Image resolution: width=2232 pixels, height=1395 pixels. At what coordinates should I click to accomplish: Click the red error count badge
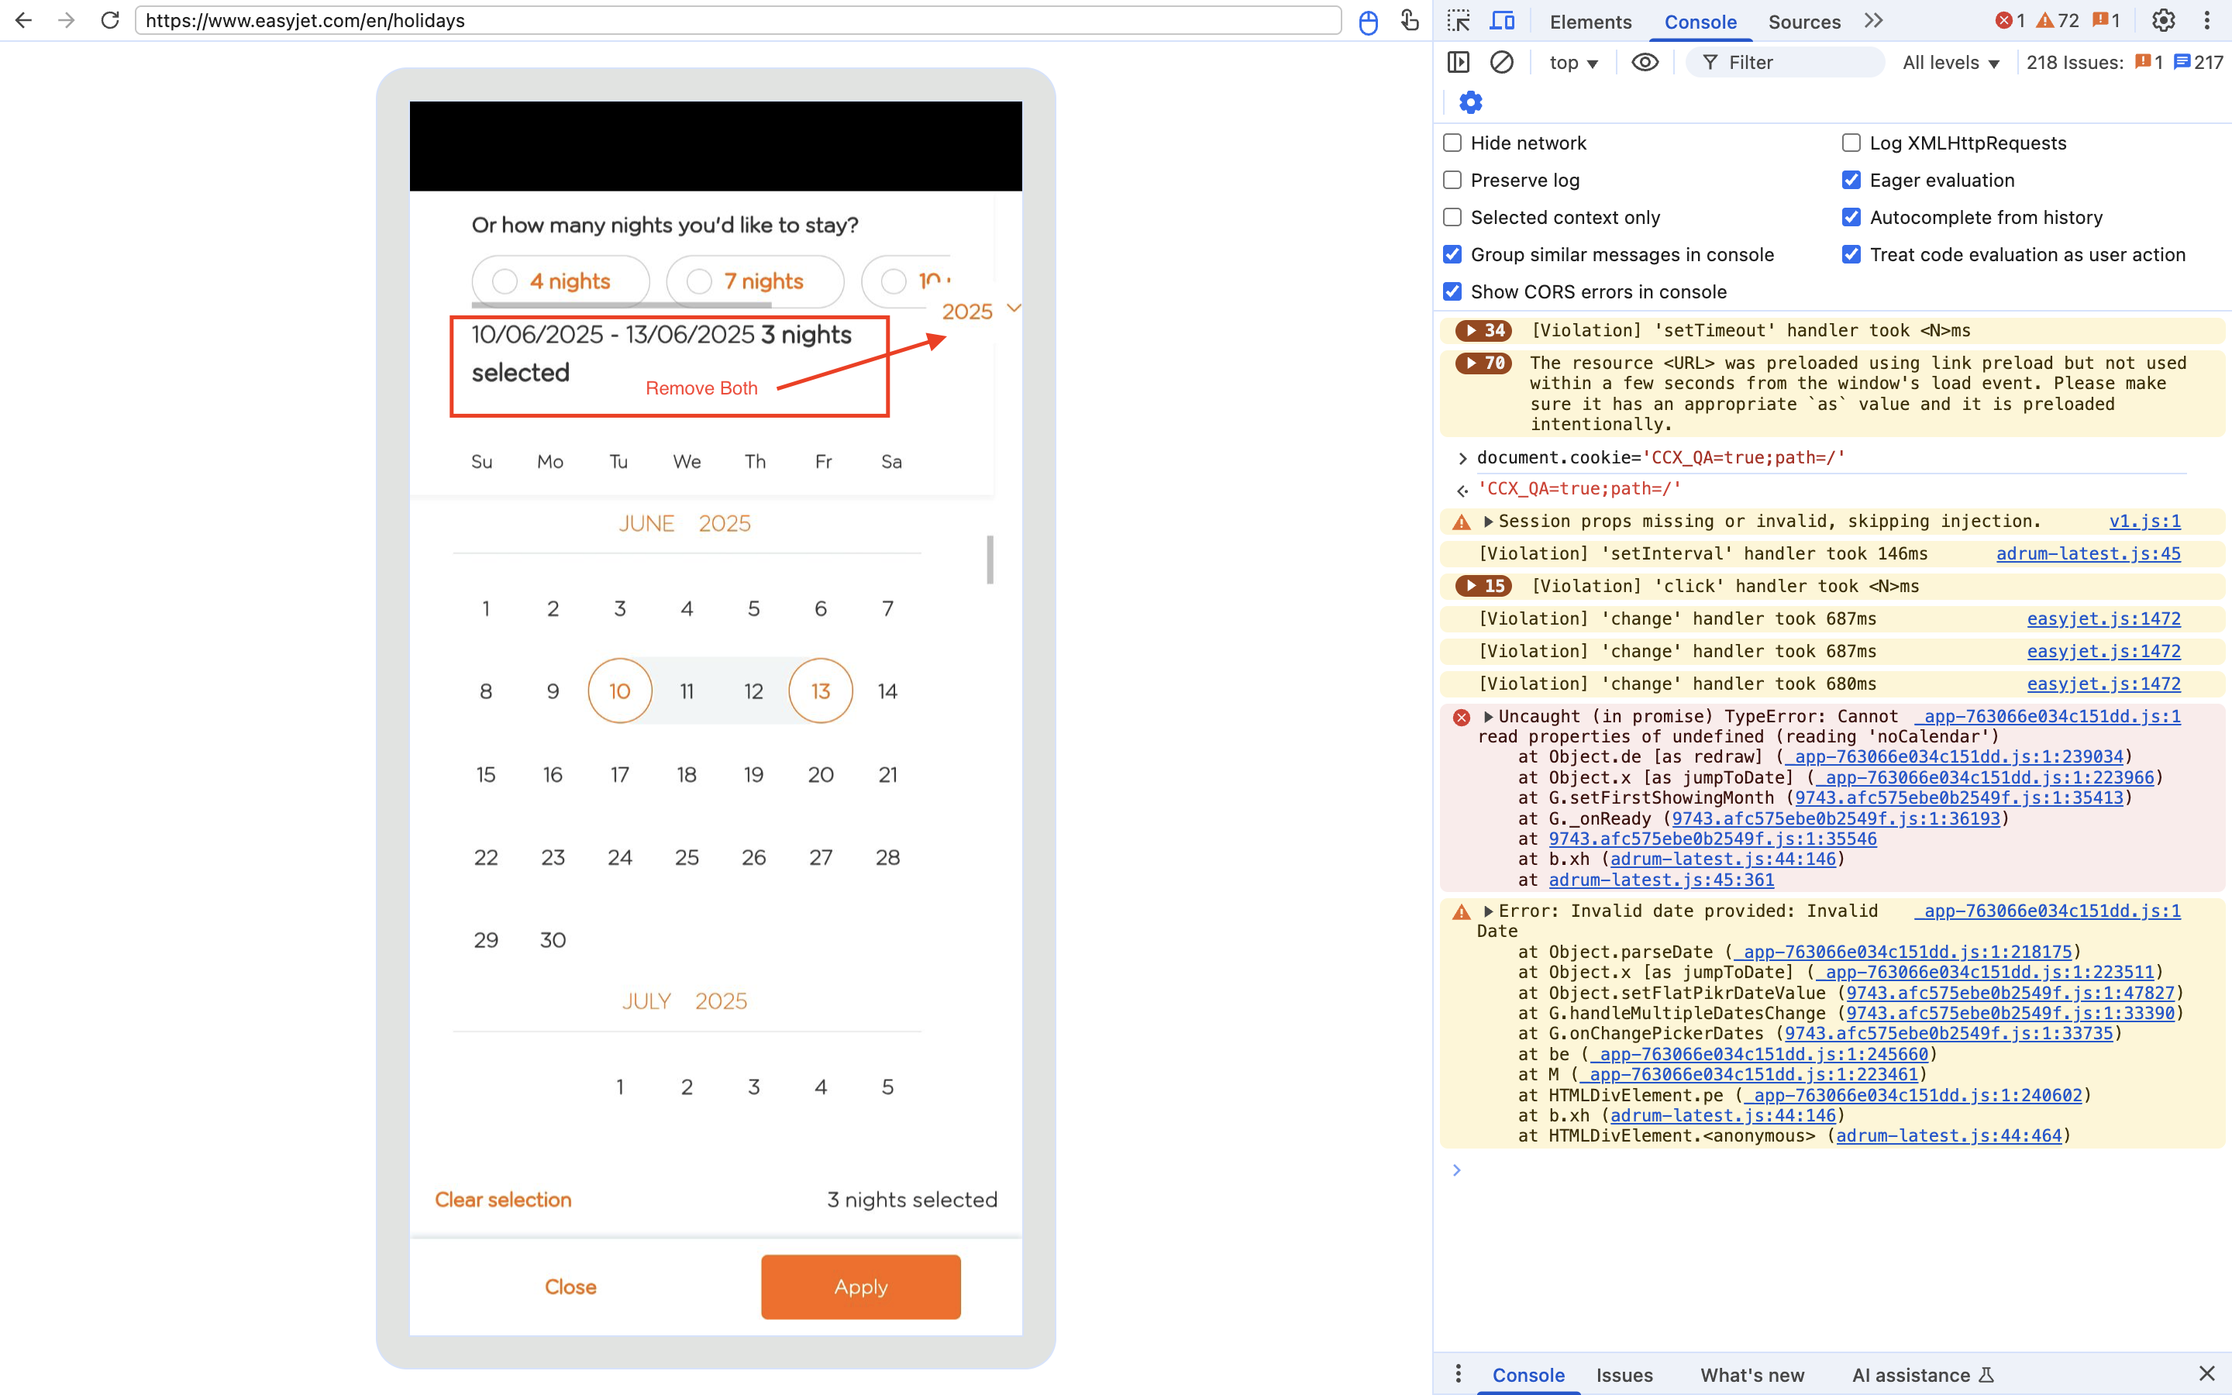[2010, 20]
